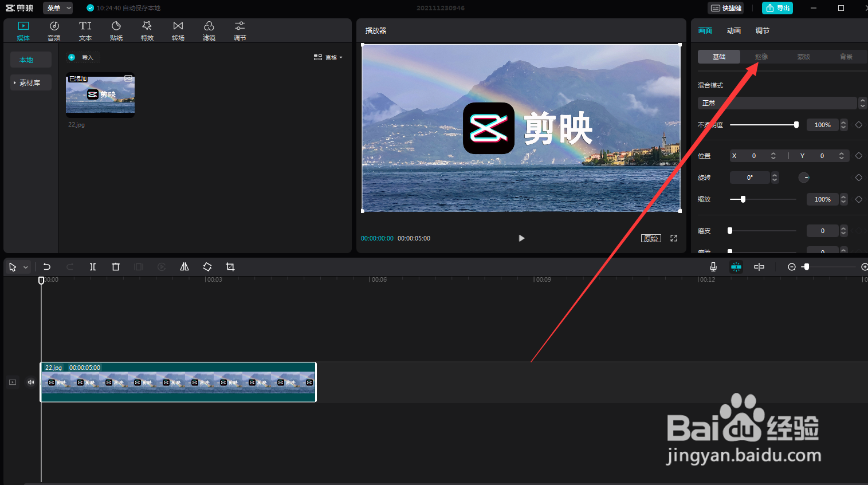Open the 宫格 view mode dropdown
Screen dimensions: 868x485
click(328, 57)
